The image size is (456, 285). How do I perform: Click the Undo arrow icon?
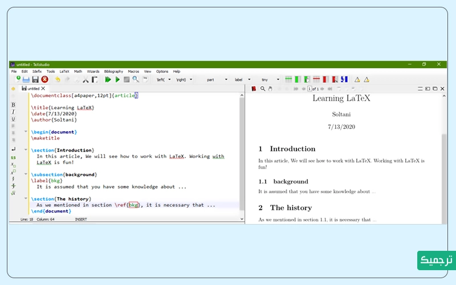(x=58, y=80)
